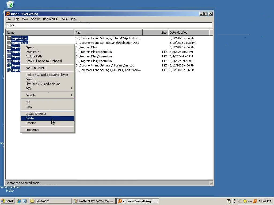Click Copy in the context menu

[x=48, y=107]
